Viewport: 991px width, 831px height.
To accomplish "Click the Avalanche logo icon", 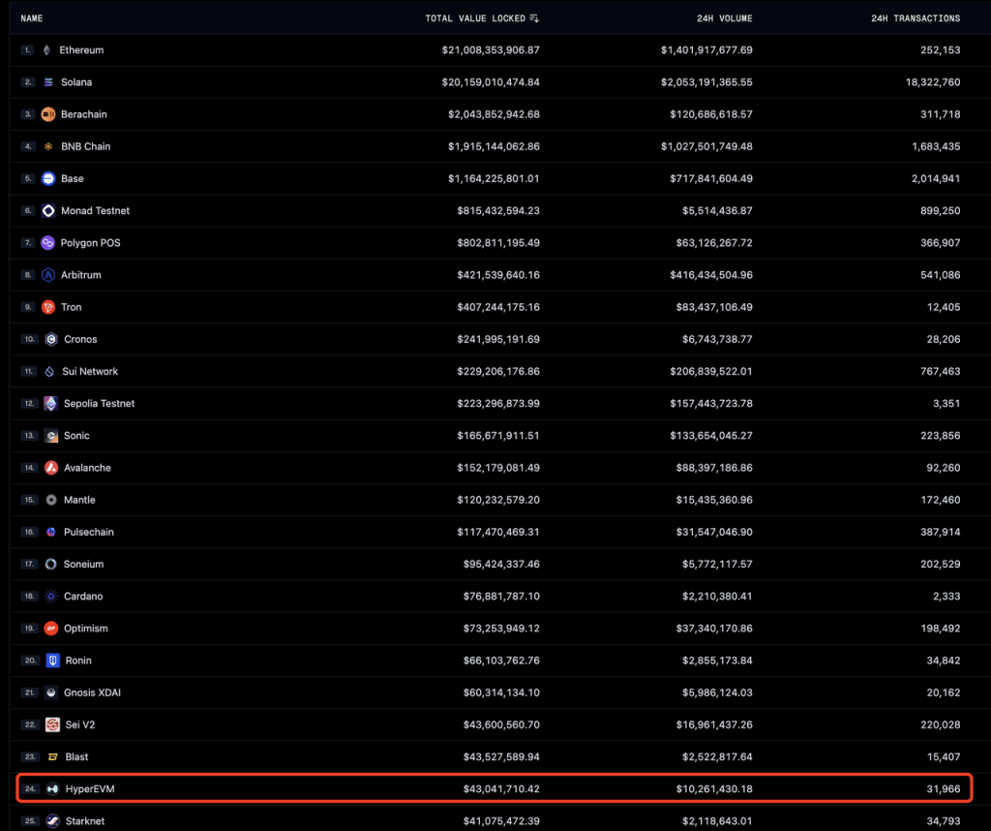I will point(51,468).
